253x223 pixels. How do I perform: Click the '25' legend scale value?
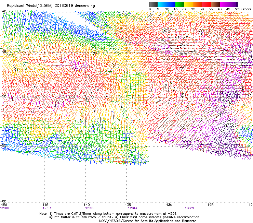click(193, 9)
